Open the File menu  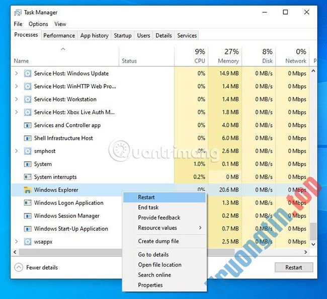tap(18, 24)
